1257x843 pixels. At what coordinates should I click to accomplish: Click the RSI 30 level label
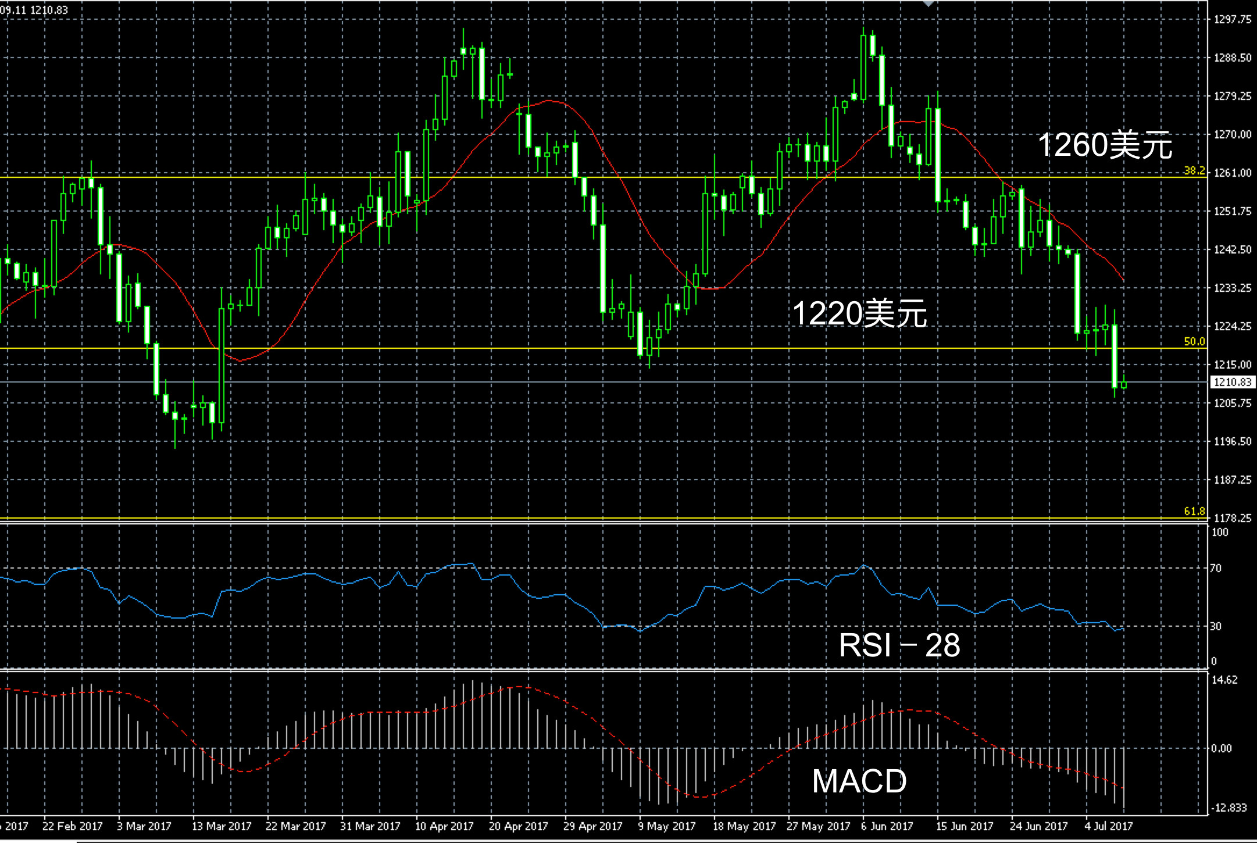coord(1216,627)
